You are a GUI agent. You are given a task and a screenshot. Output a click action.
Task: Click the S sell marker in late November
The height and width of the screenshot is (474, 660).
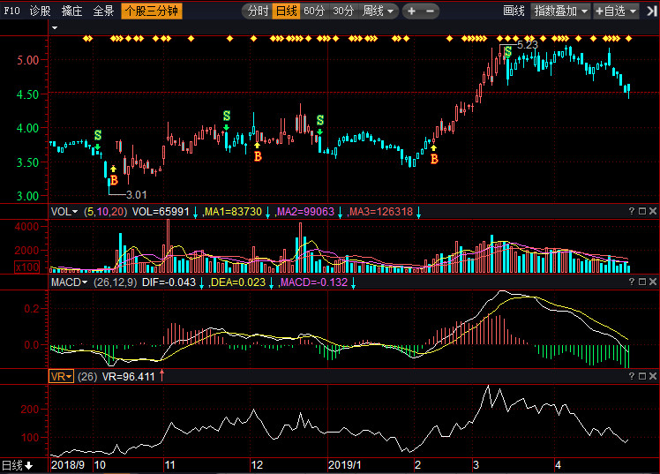click(227, 116)
